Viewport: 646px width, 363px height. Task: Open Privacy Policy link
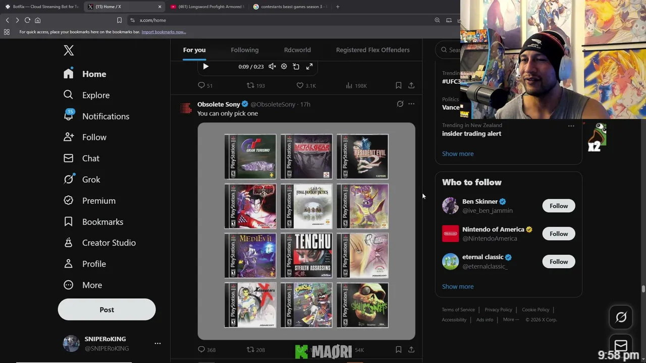pos(498,310)
